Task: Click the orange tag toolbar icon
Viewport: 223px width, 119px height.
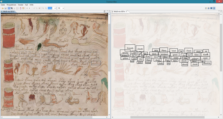Action: (x=23, y=8)
